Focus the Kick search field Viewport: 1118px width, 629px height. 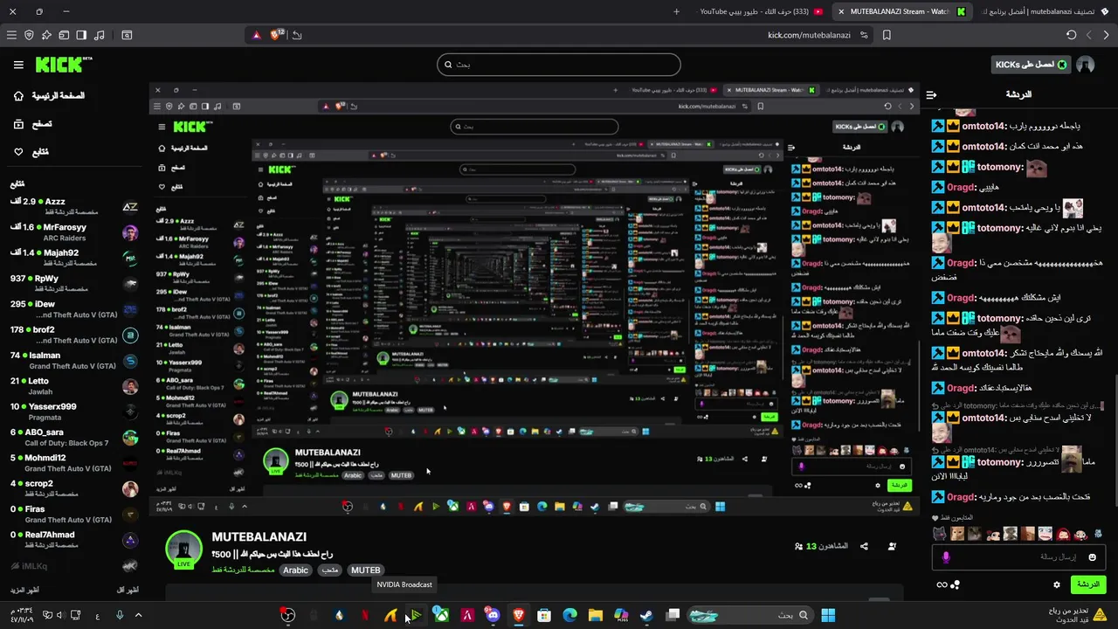559,65
